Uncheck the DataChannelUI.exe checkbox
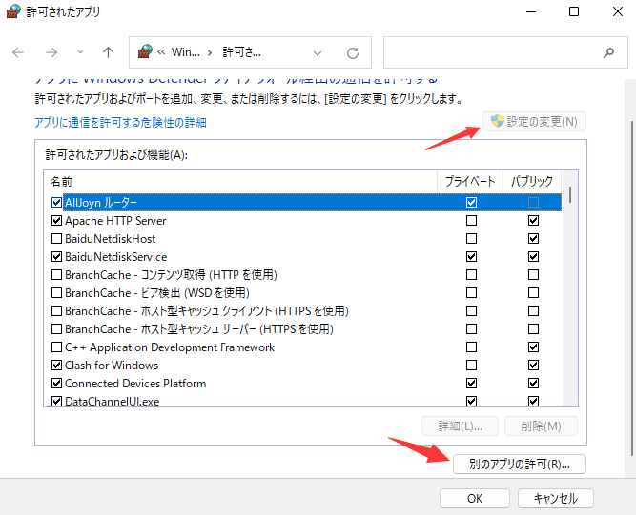This screenshot has height=515, width=636. (57, 401)
